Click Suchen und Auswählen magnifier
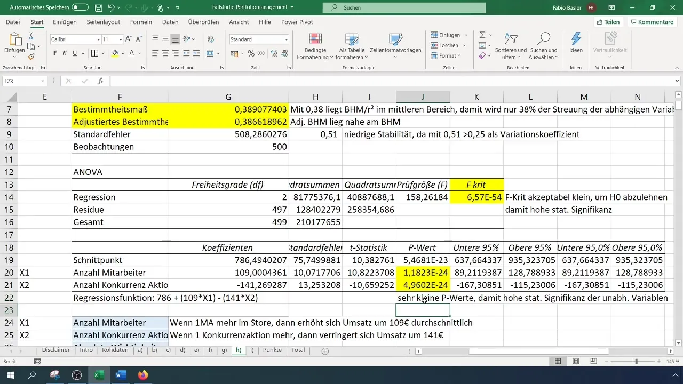Image resolution: width=683 pixels, height=384 pixels. coord(544,46)
